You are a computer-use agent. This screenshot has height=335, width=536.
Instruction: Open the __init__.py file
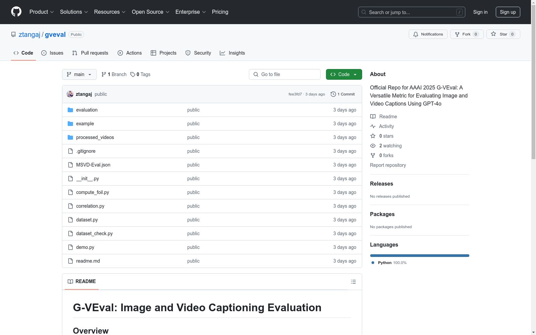tap(87, 179)
